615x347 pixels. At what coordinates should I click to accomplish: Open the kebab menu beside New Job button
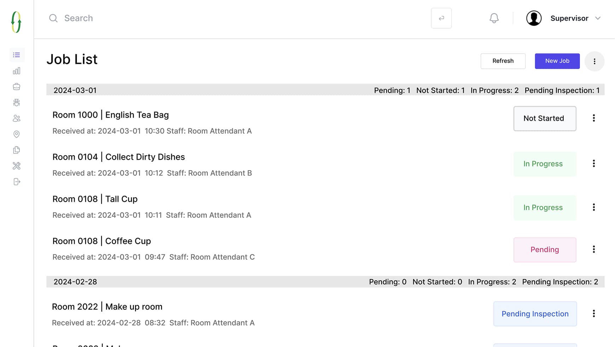pos(594,61)
